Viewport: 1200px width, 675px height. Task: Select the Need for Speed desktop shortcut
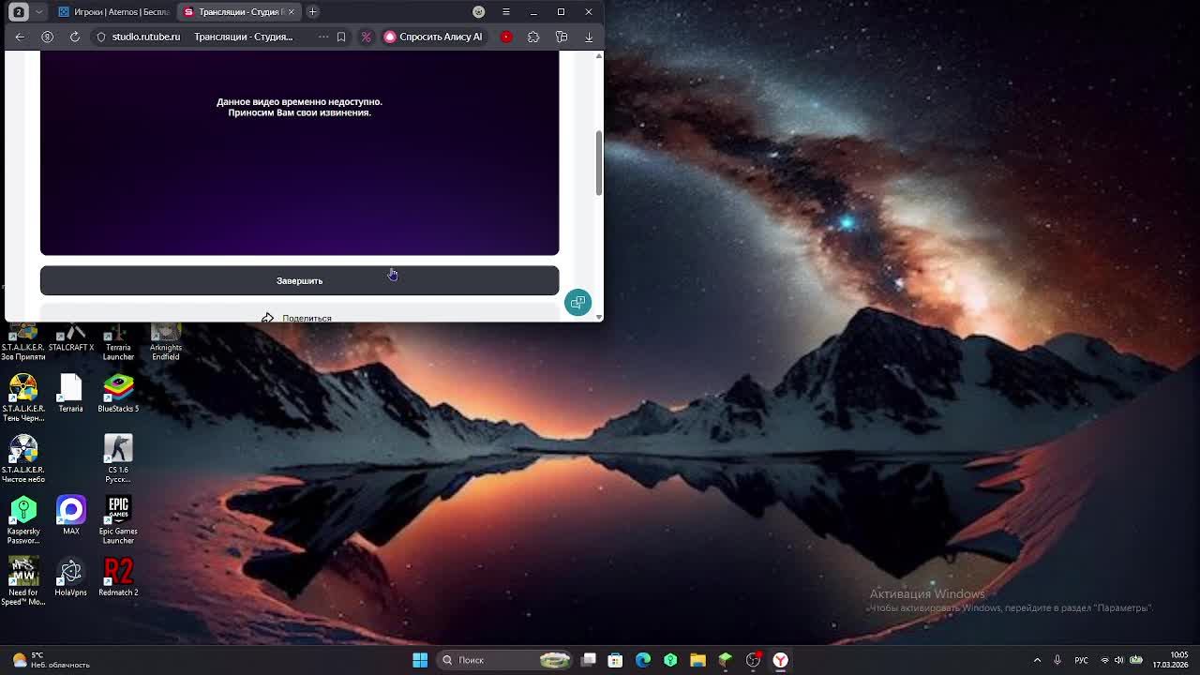click(23, 581)
